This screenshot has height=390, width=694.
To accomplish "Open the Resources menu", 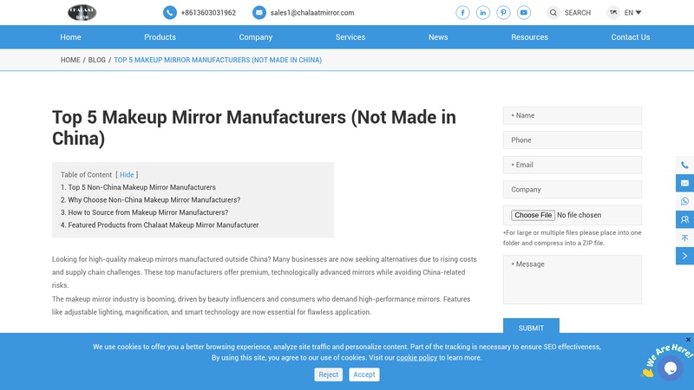I will coord(529,37).
